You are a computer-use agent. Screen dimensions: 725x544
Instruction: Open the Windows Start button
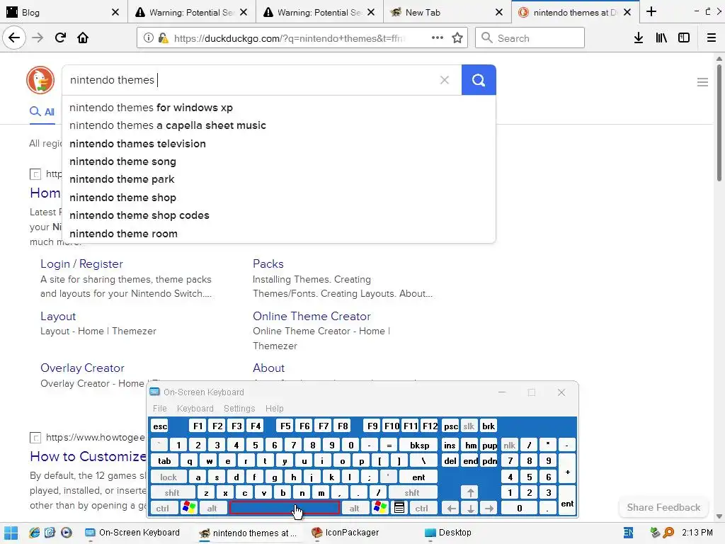click(11, 533)
